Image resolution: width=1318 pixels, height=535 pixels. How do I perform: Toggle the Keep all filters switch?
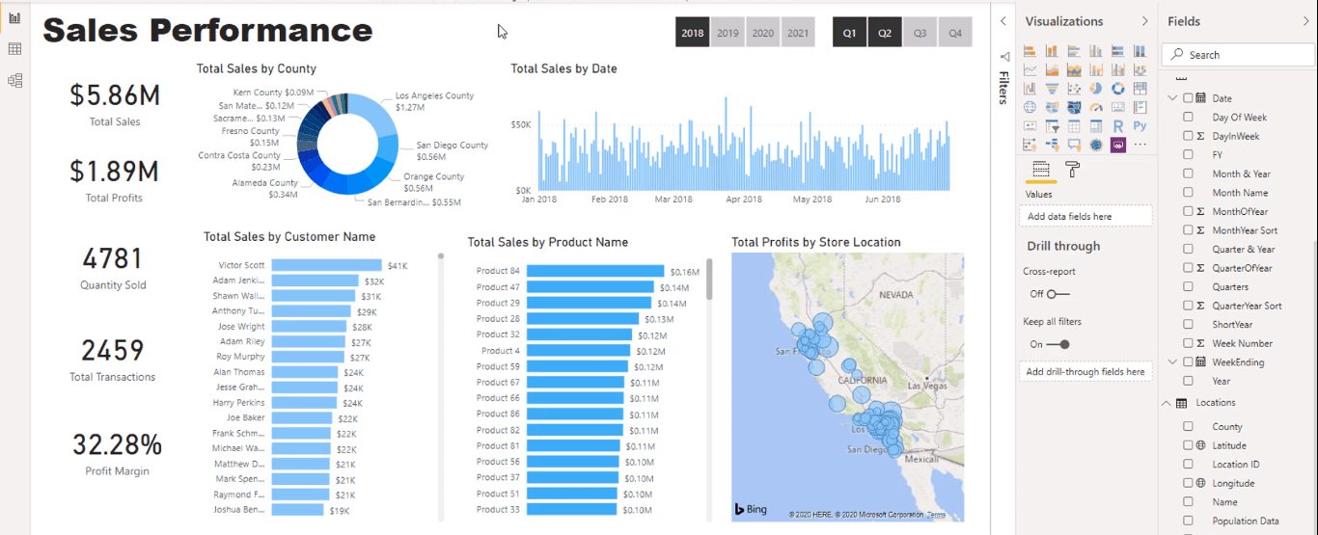pyautogui.click(x=1057, y=344)
